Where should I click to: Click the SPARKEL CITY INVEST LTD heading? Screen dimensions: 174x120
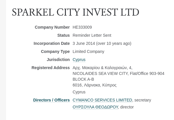(x=75, y=12)
